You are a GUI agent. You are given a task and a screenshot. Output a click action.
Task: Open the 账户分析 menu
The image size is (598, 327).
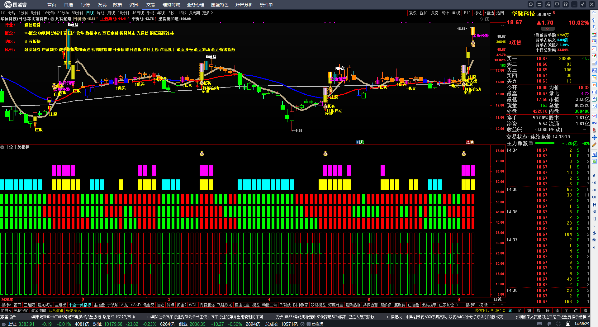click(x=244, y=5)
